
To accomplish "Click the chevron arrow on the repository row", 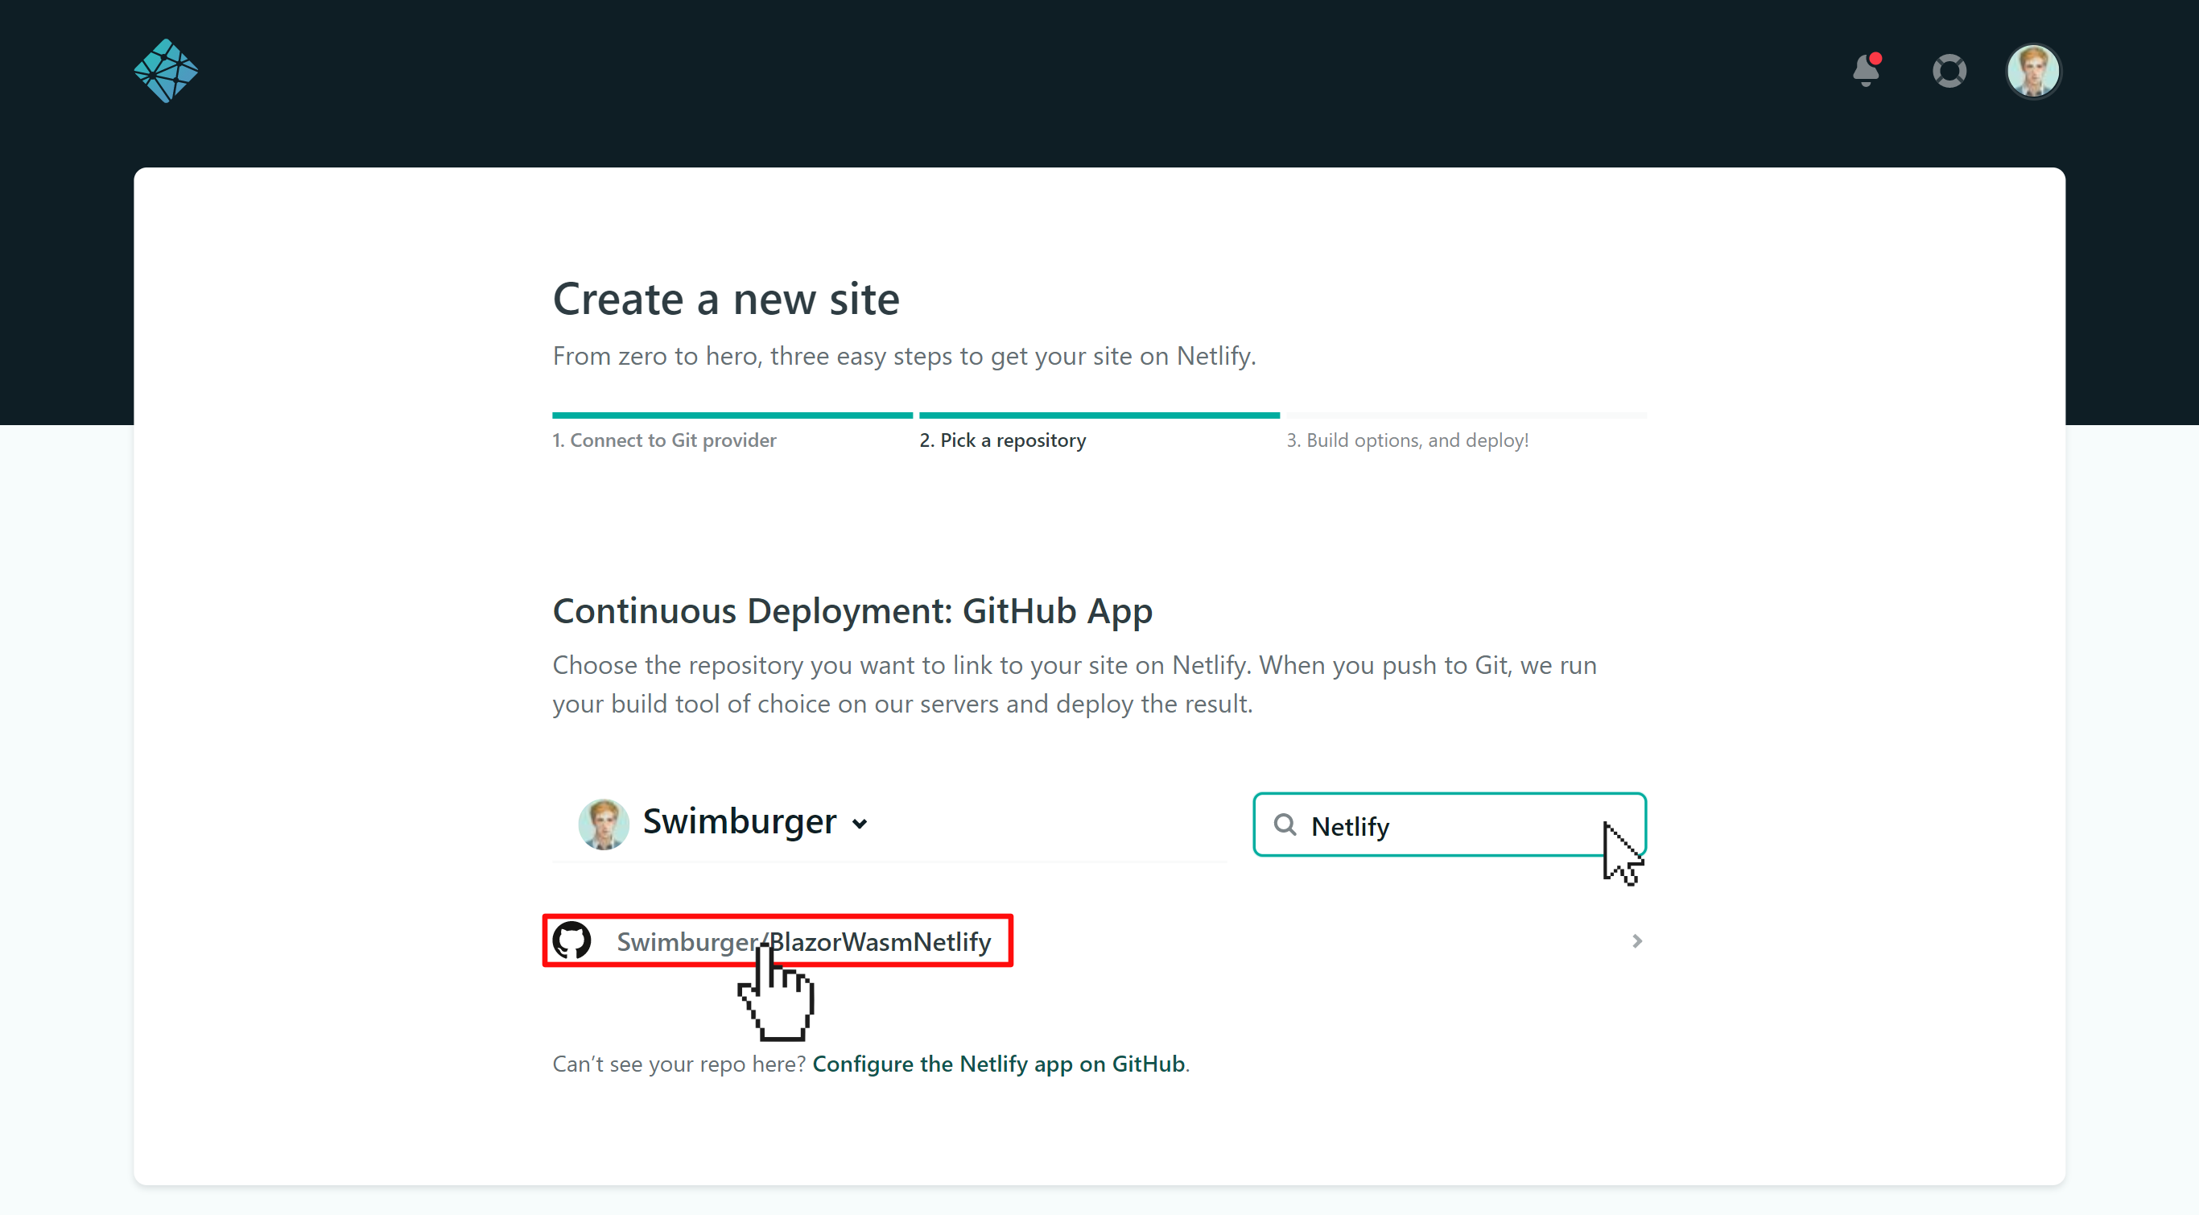I will tap(1636, 941).
